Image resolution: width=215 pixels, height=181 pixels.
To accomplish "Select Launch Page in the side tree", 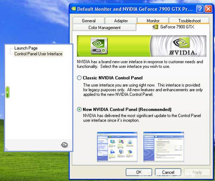I will 26,48.
